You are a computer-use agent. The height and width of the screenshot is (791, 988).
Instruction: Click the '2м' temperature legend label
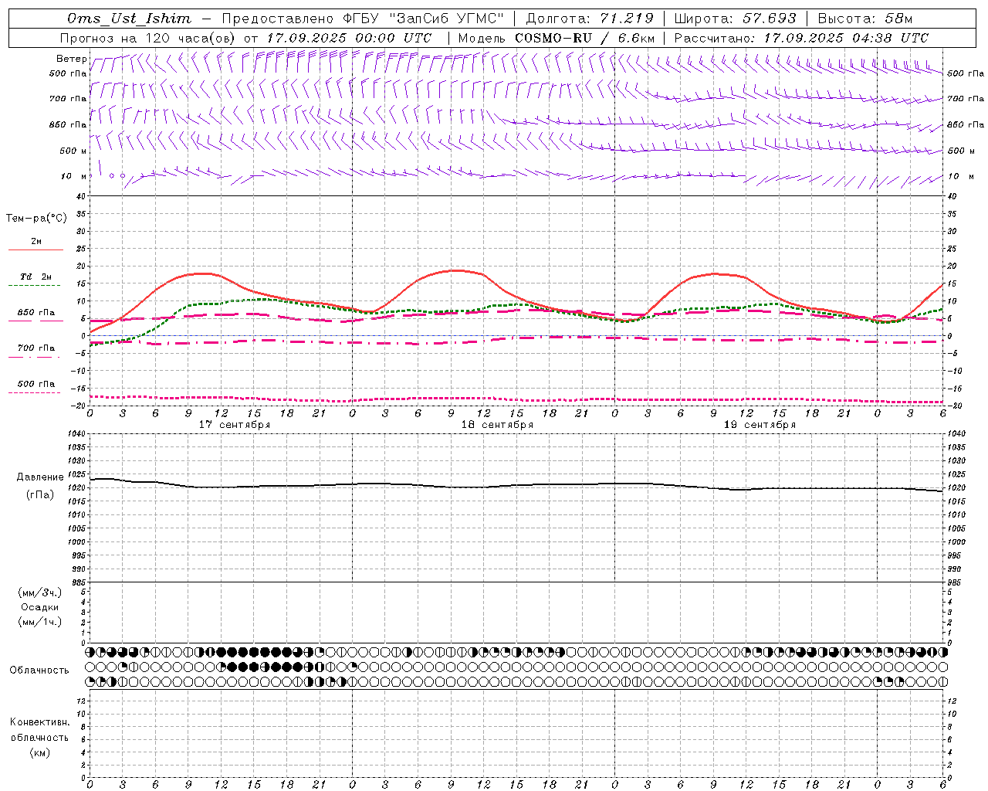point(36,242)
